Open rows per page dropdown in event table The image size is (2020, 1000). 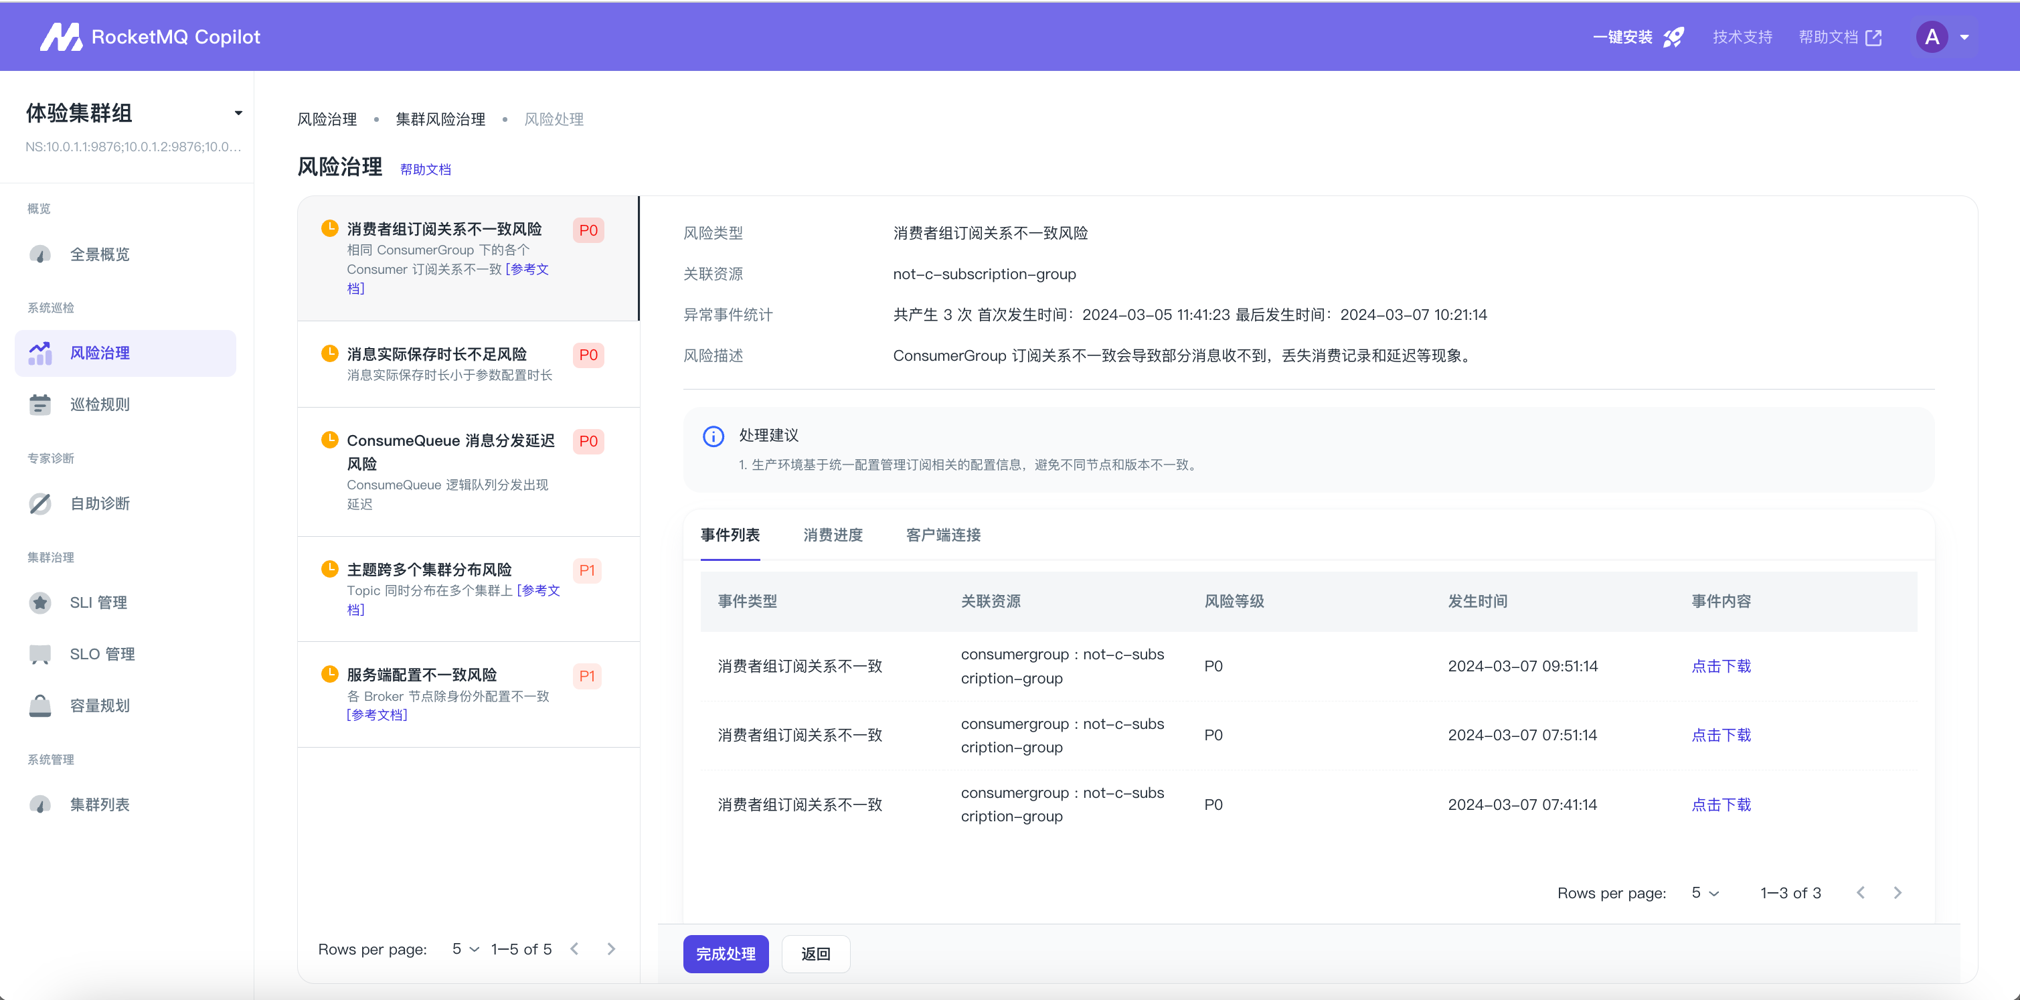tap(1705, 894)
